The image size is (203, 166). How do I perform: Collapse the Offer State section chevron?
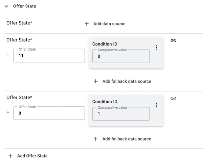pos(6,6)
